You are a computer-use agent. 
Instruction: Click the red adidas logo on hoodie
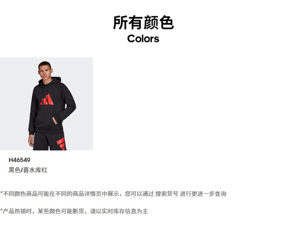tap(47, 99)
